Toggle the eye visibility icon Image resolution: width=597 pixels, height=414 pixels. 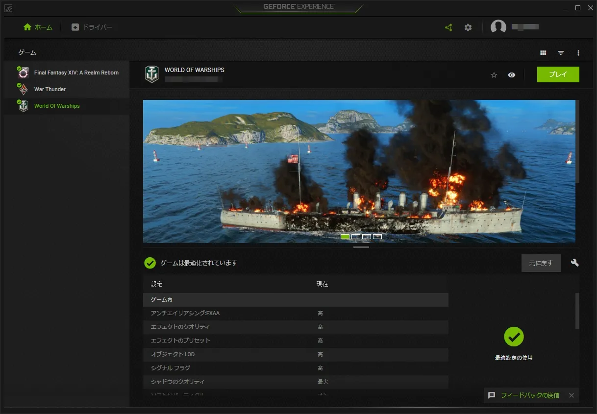(512, 75)
